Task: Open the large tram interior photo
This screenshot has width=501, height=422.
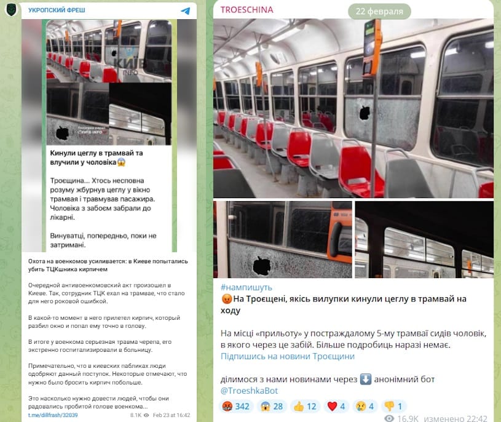Action: (353, 108)
